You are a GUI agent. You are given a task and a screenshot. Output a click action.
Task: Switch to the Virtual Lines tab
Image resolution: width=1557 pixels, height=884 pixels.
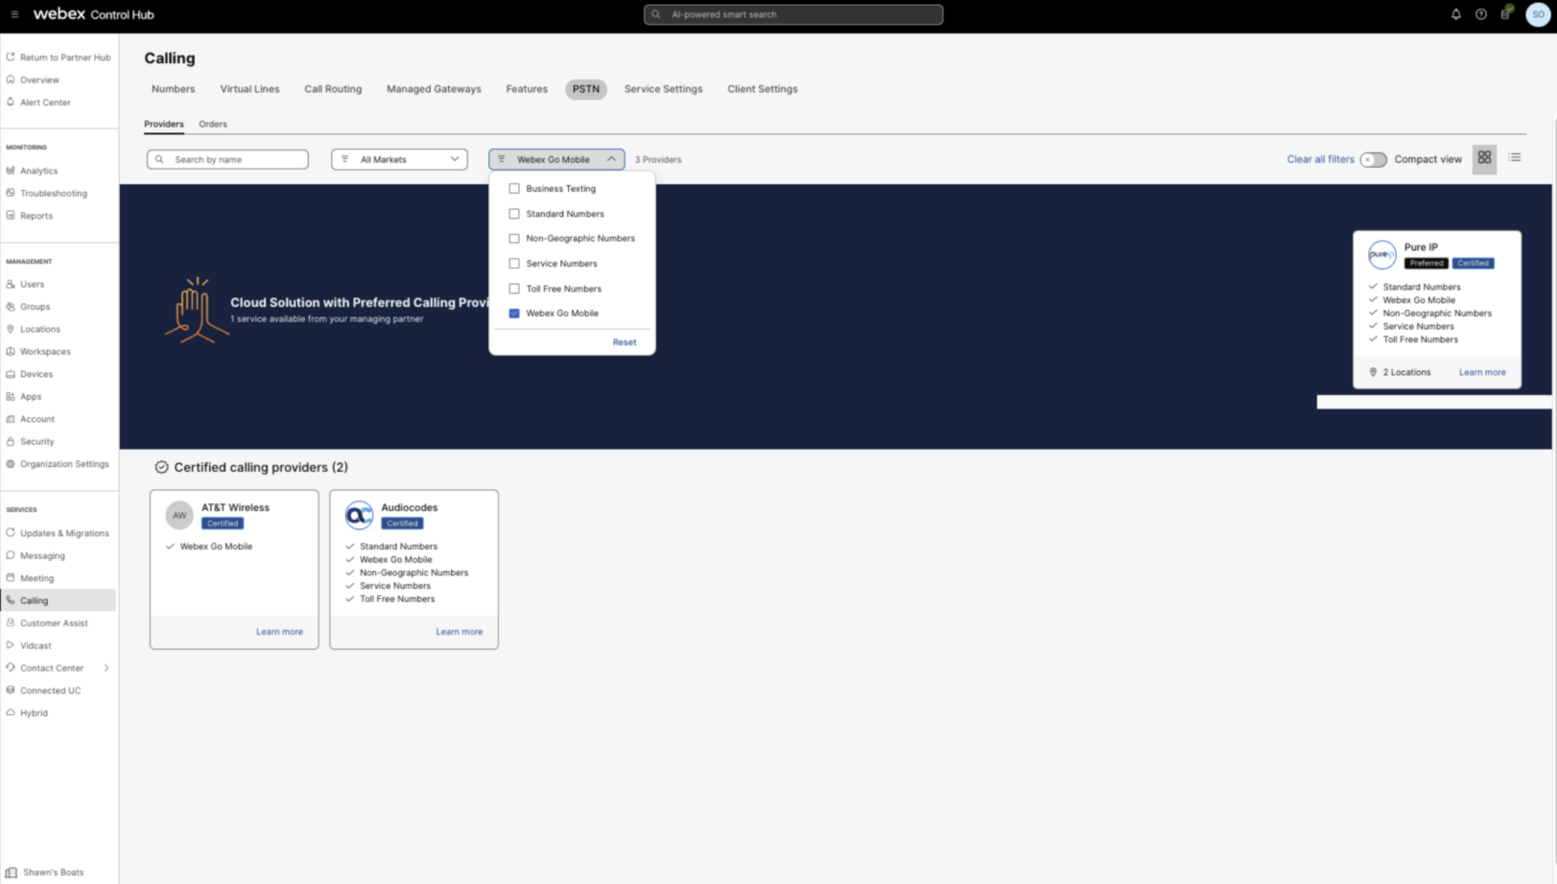click(250, 89)
